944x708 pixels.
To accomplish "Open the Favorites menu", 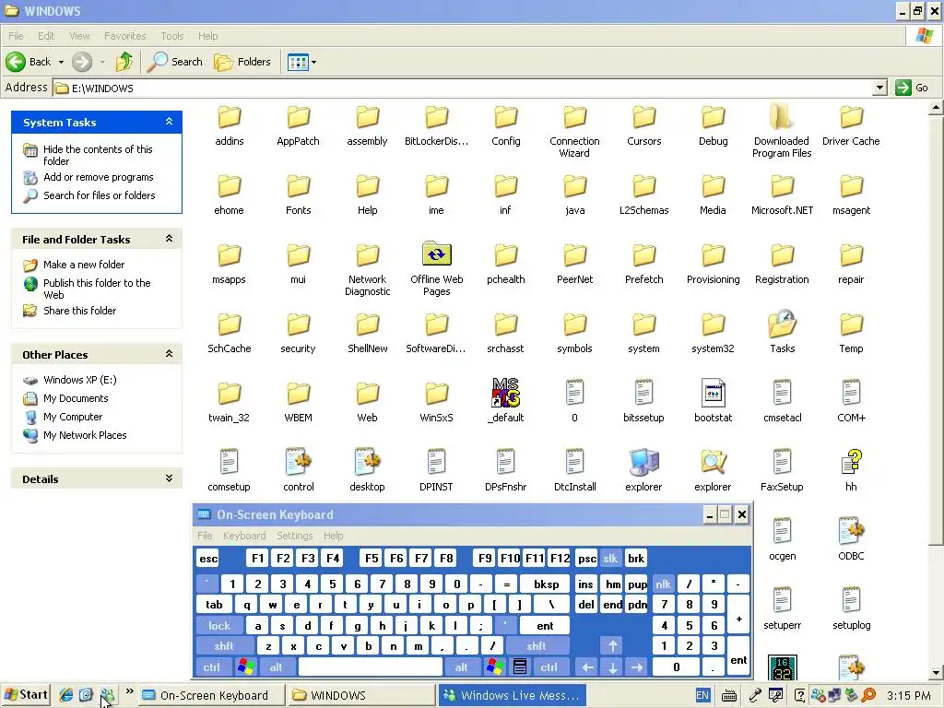I will tap(125, 36).
